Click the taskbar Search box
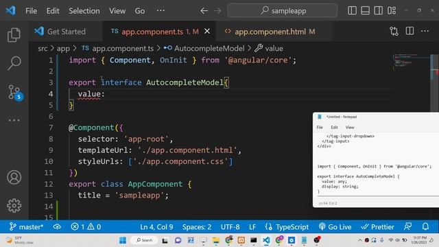The image size is (439, 247). 145,240
